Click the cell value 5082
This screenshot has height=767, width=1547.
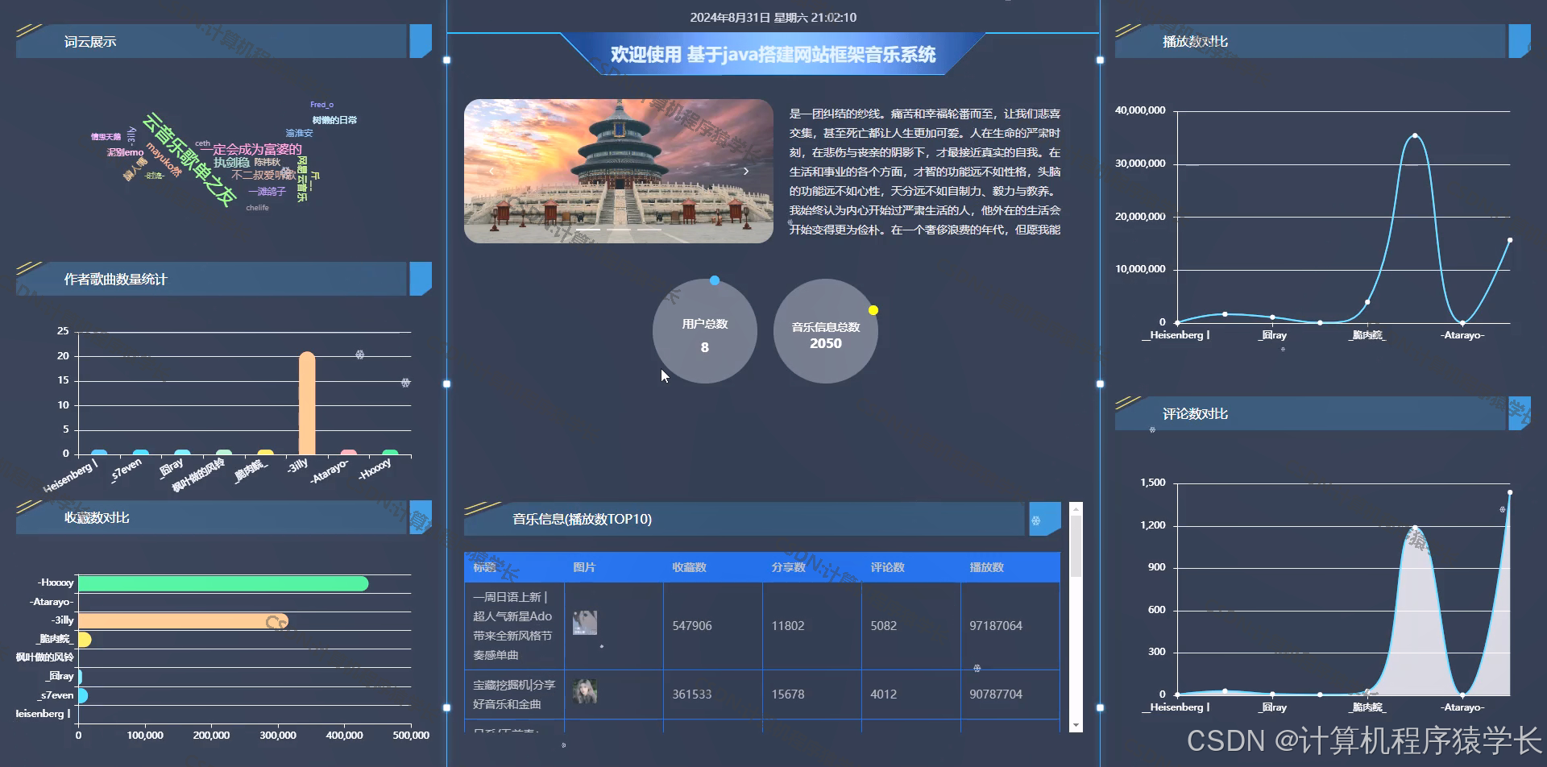point(883,626)
